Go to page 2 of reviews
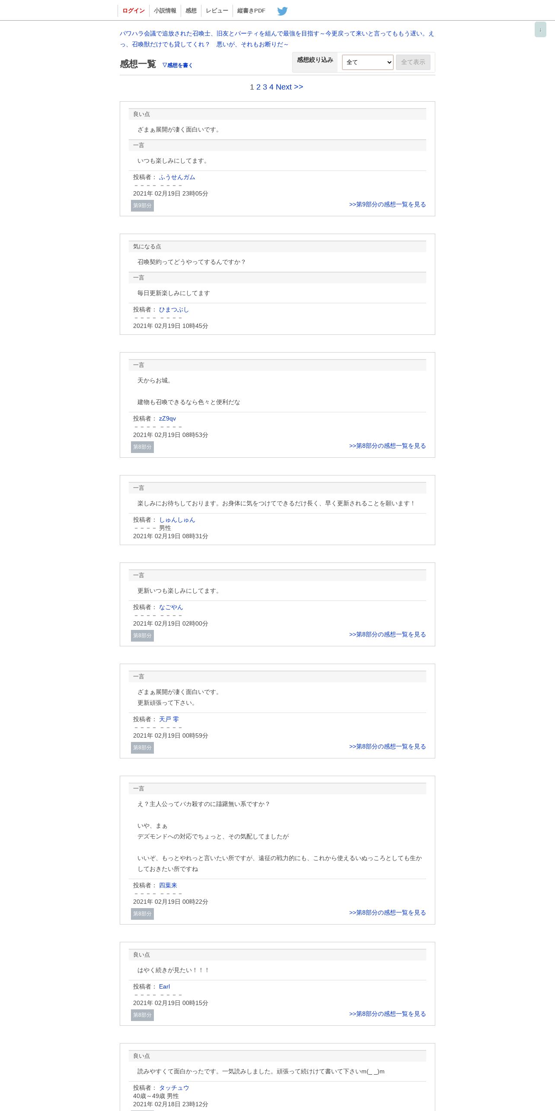This screenshot has height=1111, width=555. point(258,87)
